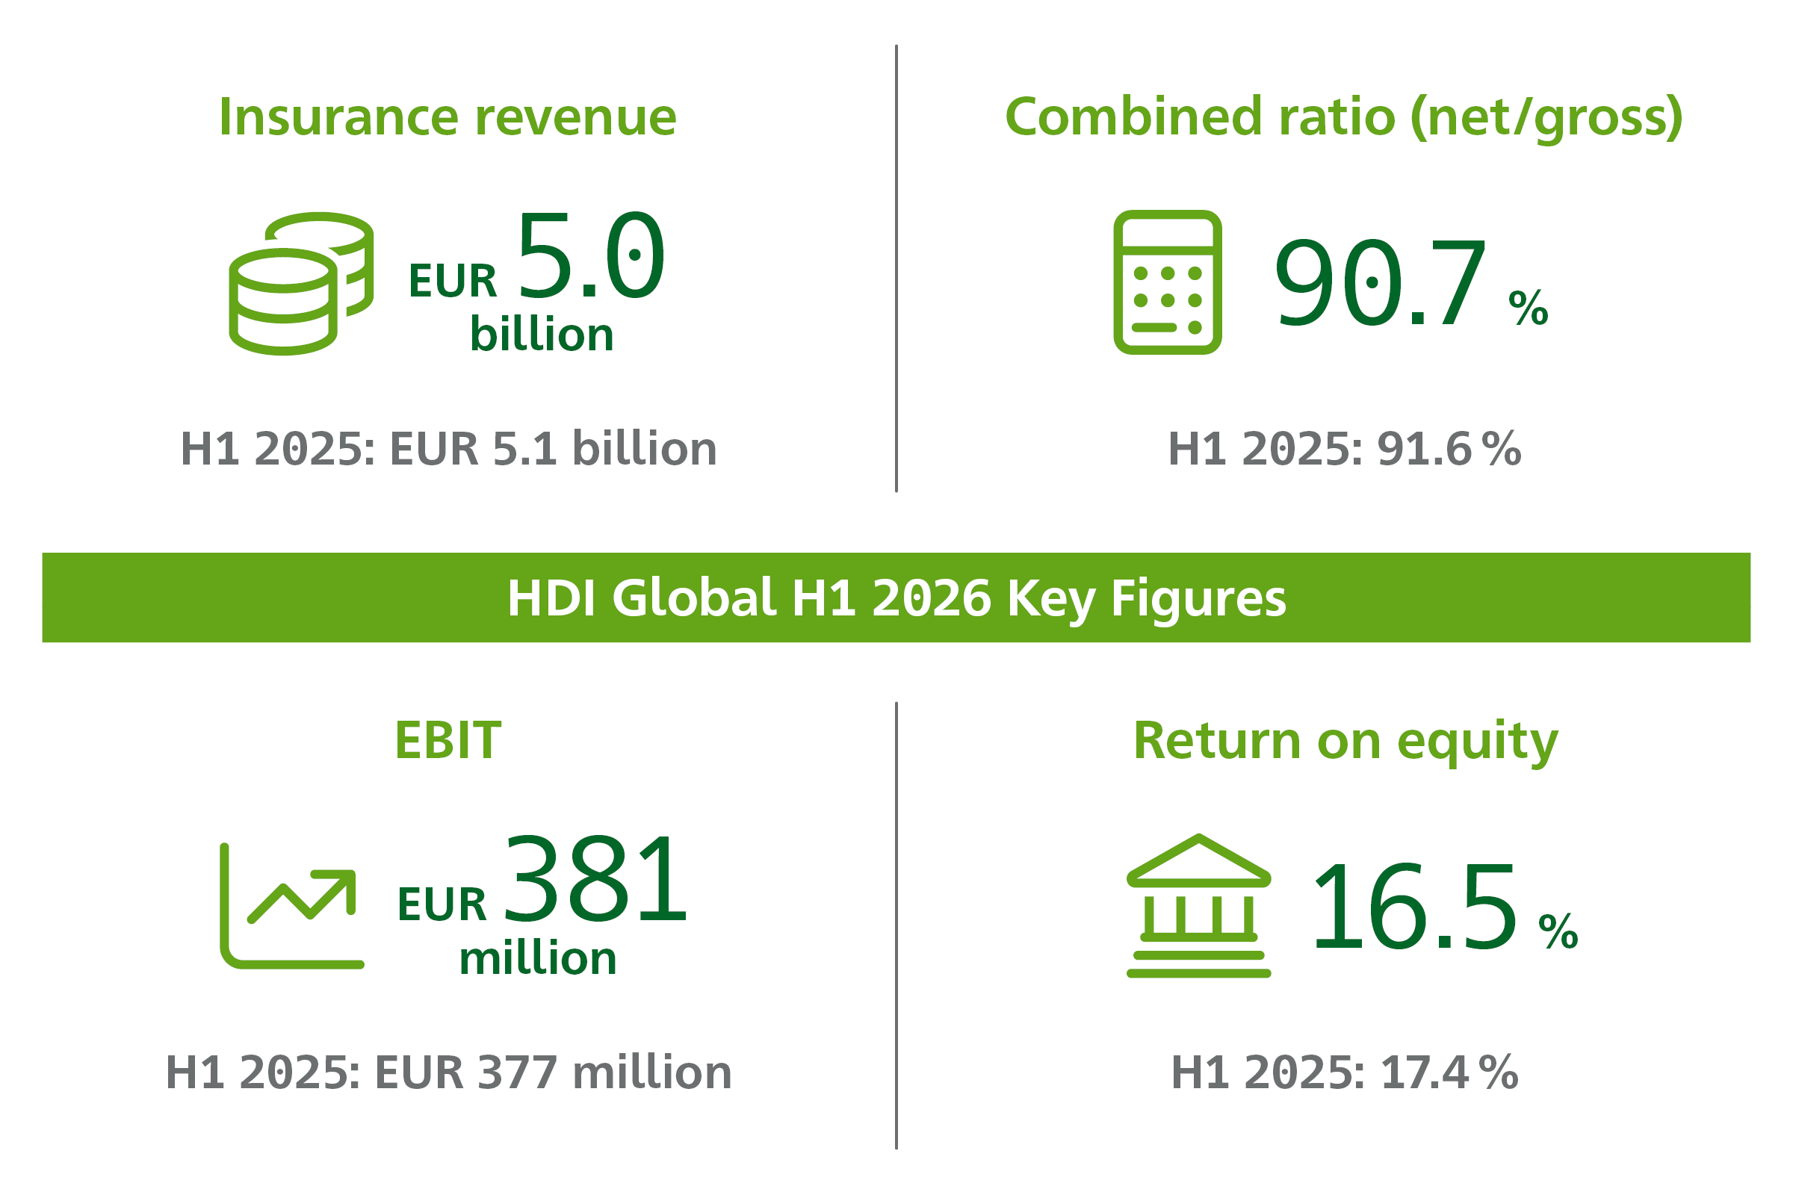The height and width of the screenshot is (1195, 1793).
Task: Click the 'EUR' label beside 5.0
Action: point(453,282)
